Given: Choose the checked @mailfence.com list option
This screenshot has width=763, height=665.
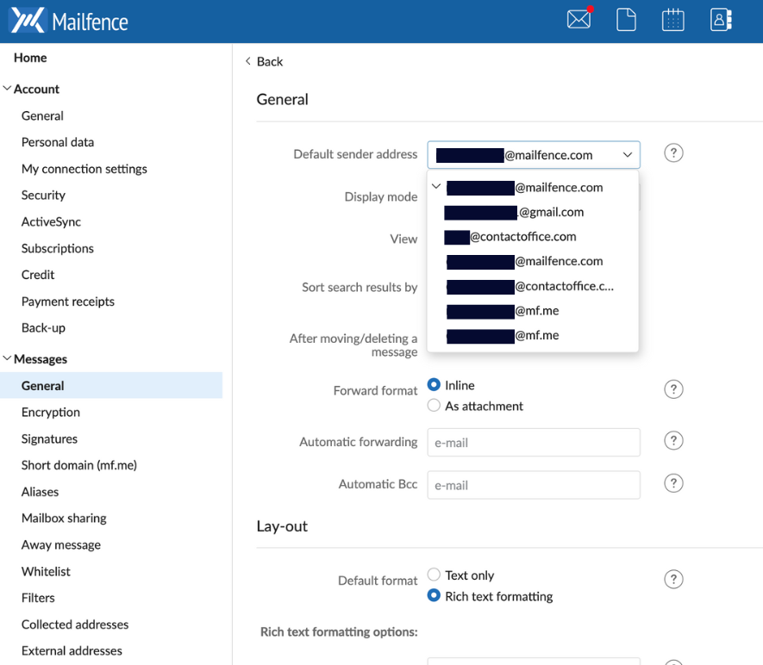Looking at the screenshot, I should tap(533, 187).
